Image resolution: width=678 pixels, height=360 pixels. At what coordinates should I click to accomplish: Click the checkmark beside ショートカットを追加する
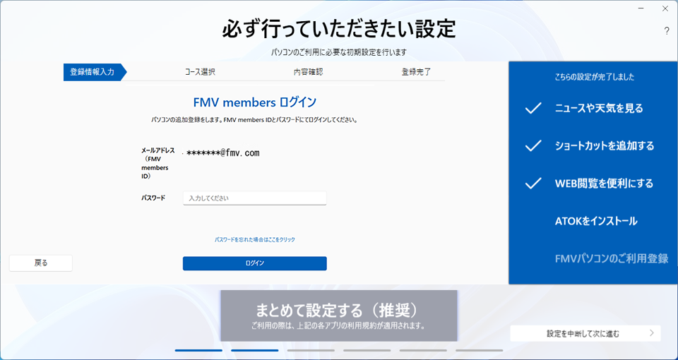point(533,146)
